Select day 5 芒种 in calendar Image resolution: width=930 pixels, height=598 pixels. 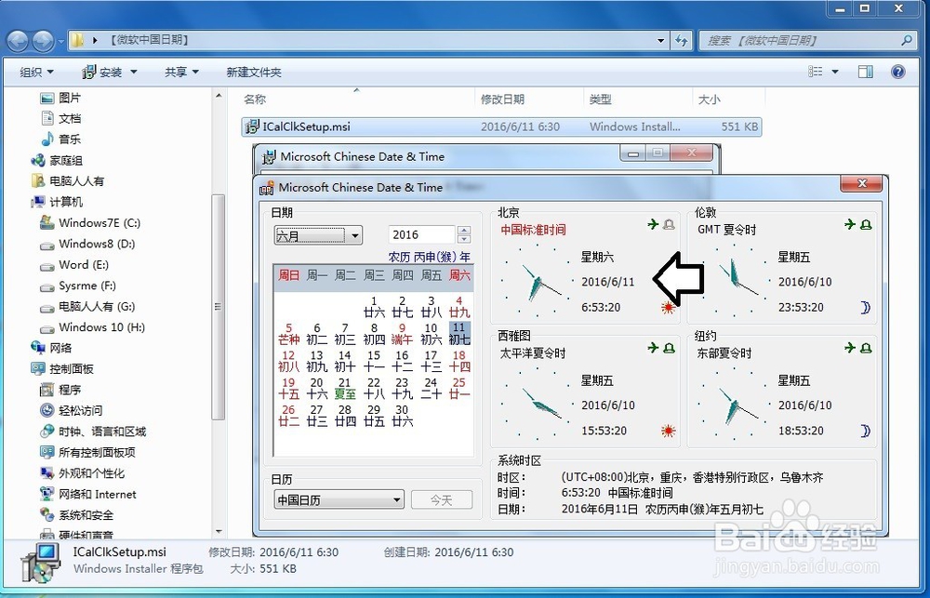coord(288,333)
